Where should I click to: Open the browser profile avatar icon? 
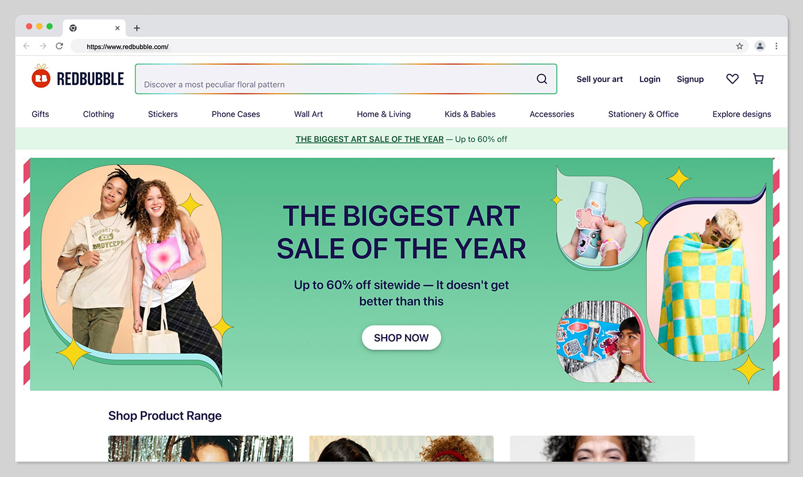(x=760, y=46)
